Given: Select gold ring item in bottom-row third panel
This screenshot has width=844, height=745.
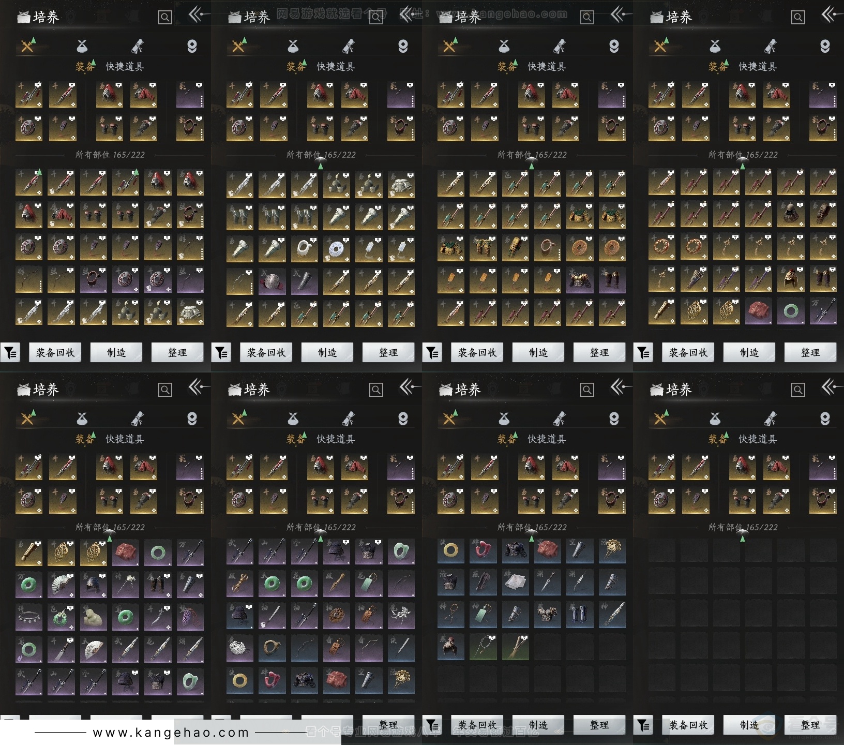Looking at the screenshot, I should (451, 551).
